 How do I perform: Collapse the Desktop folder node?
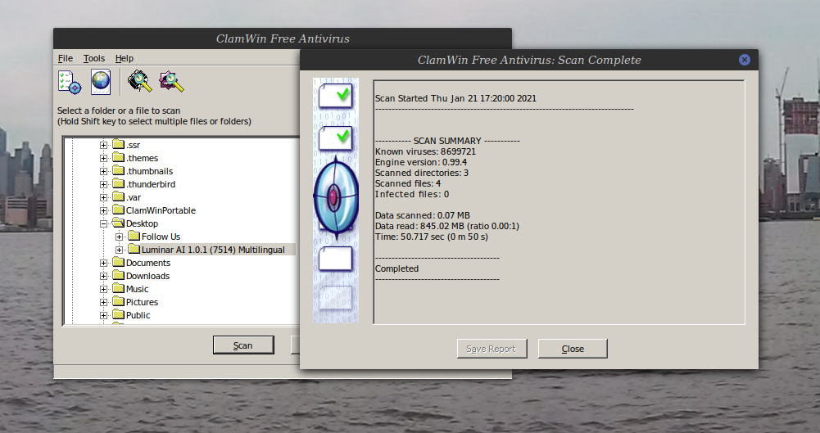(103, 223)
